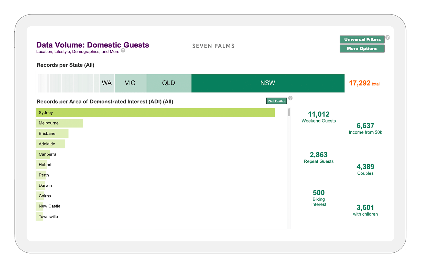Select the Sydney ADI bar
421x268 pixels.
155,113
